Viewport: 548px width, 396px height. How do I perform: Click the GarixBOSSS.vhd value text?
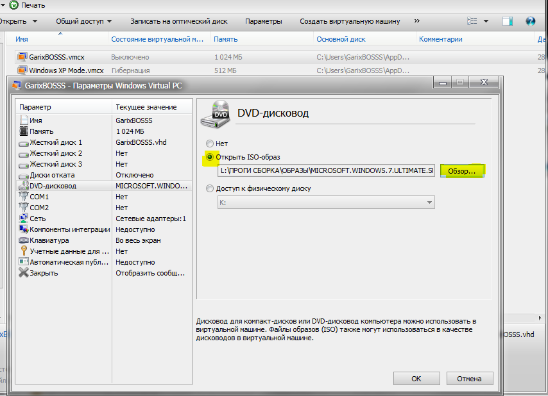[141, 142]
